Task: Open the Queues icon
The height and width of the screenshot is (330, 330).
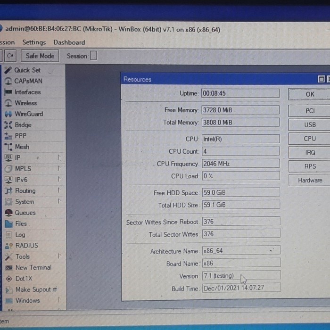Action: point(8,213)
